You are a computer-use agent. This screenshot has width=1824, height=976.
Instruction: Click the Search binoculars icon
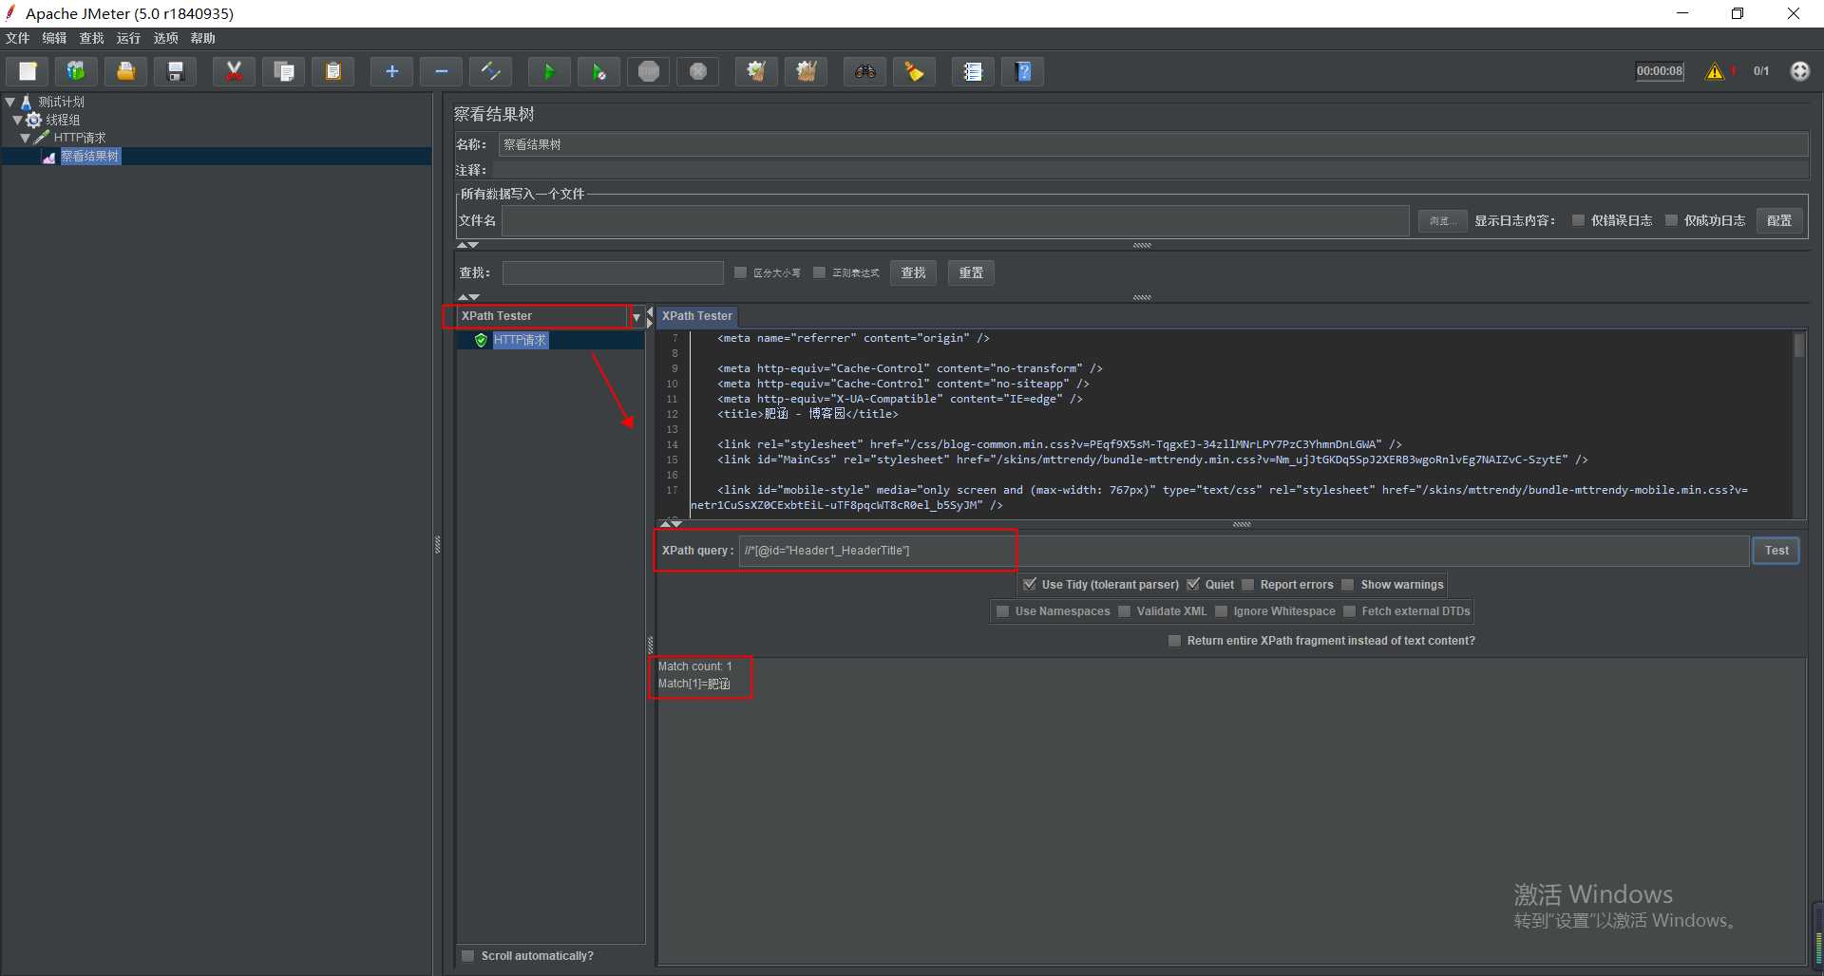click(864, 71)
